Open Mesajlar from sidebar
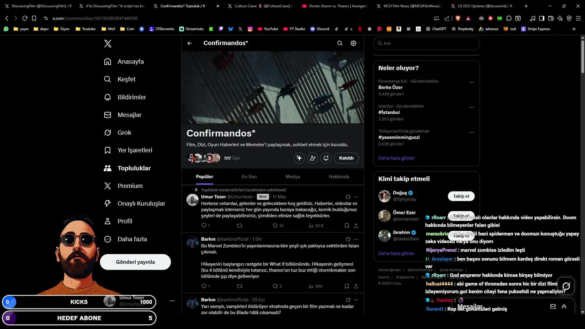This screenshot has height=329, width=585. click(122, 115)
